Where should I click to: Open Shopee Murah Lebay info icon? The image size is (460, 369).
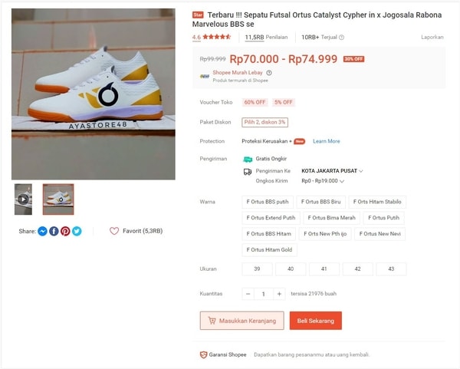pyautogui.click(x=269, y=73)
